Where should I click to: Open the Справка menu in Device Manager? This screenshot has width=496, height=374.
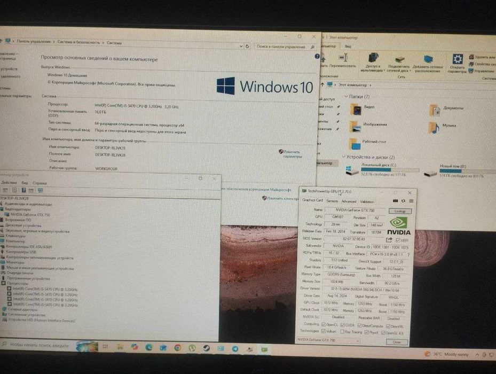(40, 183)
